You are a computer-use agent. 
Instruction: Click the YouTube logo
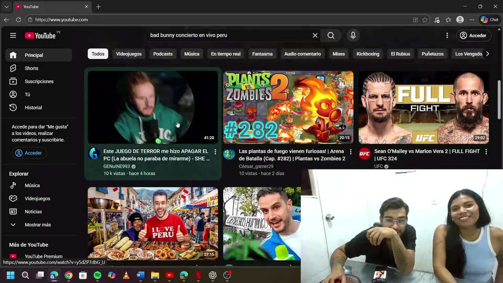point(40,35)
